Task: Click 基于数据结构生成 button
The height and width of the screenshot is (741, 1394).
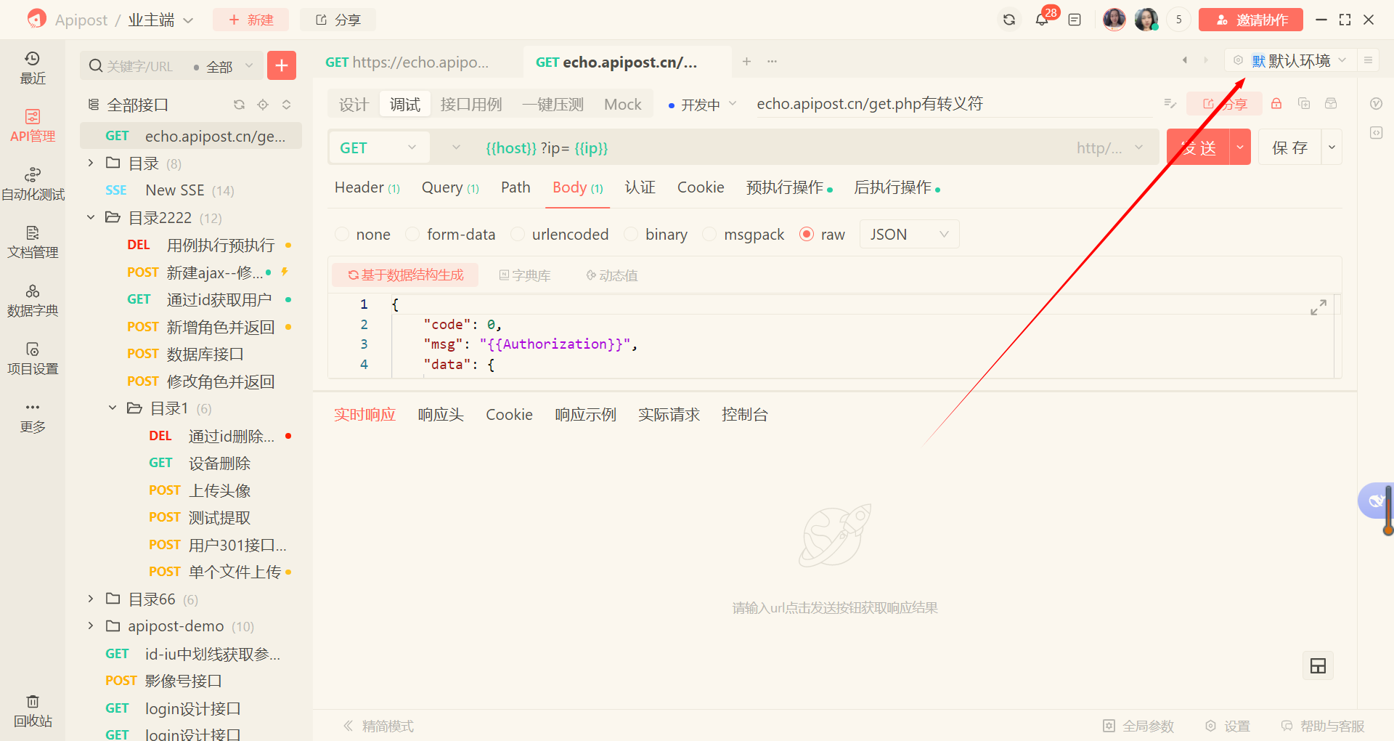Action: (x=405, y=275)
